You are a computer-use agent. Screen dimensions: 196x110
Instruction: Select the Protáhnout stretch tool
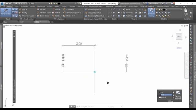(x=128, y=16)
